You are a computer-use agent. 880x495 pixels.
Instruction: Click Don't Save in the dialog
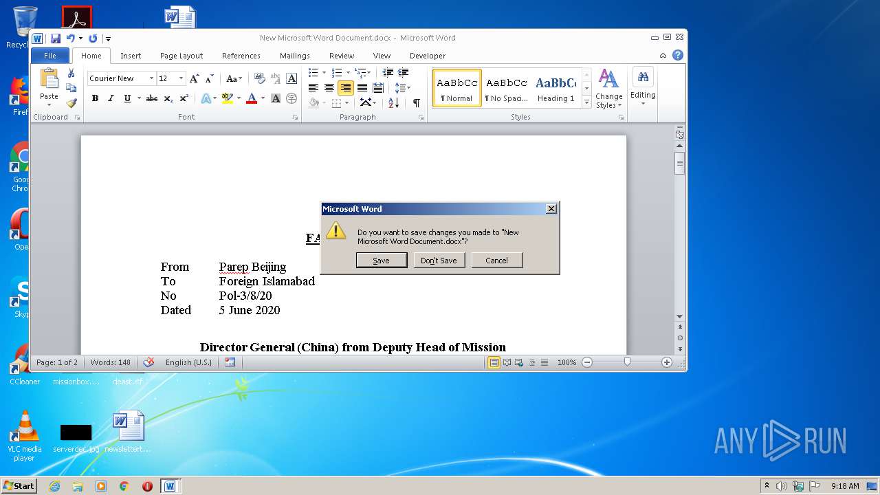(439, 261)
